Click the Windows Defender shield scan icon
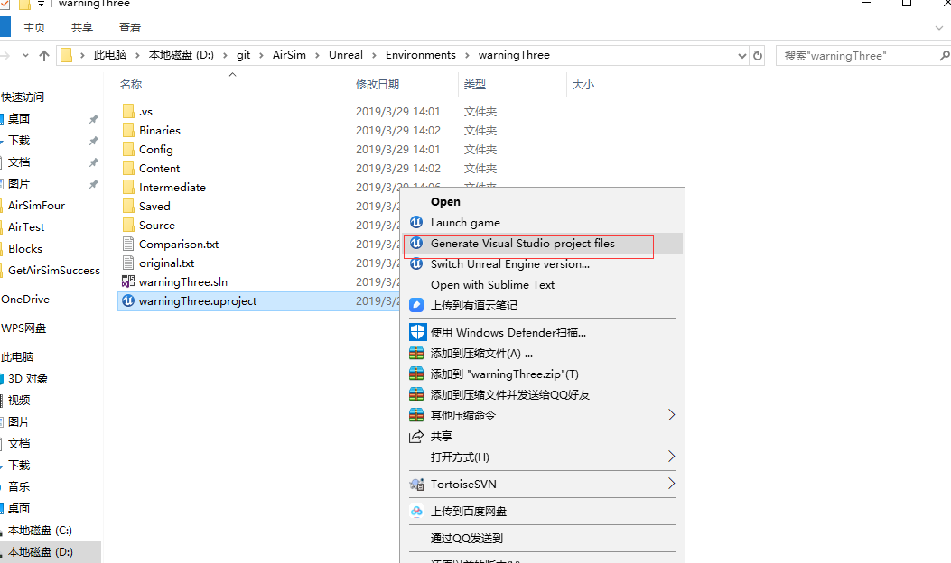Image resolution: width=951 pixels, height=563 pixels. [x=418, y=332]
